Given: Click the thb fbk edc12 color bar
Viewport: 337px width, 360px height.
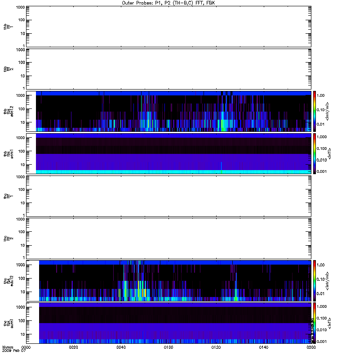Looking at the screenshot, I should pos(315,111).
